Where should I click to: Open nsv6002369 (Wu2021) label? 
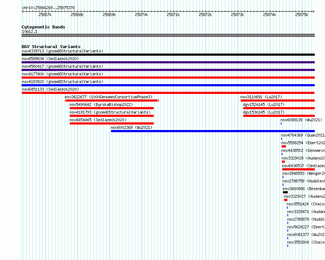point(131,127)
